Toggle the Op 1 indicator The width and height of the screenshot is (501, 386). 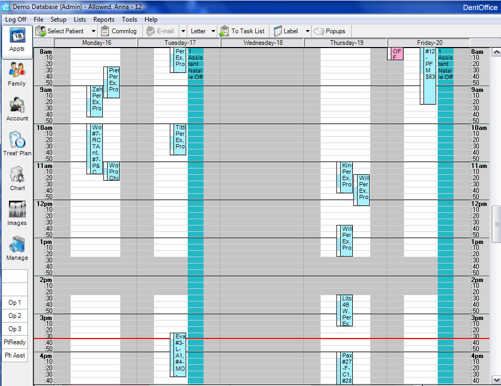coord(15,303)
